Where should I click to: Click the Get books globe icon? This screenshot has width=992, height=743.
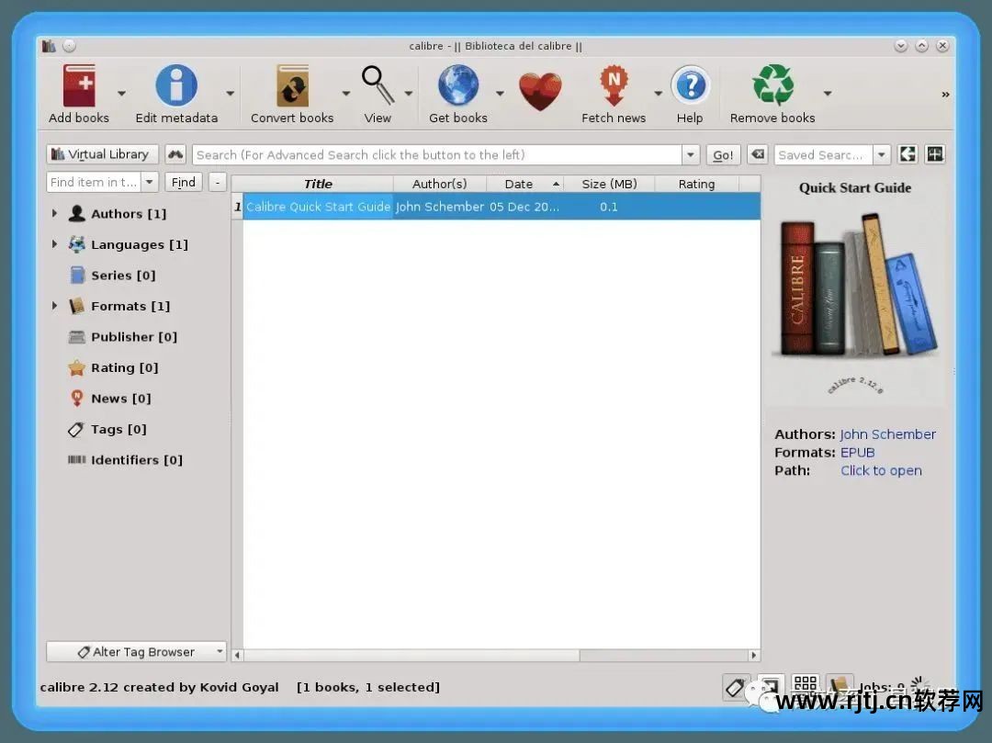(457, 87)
